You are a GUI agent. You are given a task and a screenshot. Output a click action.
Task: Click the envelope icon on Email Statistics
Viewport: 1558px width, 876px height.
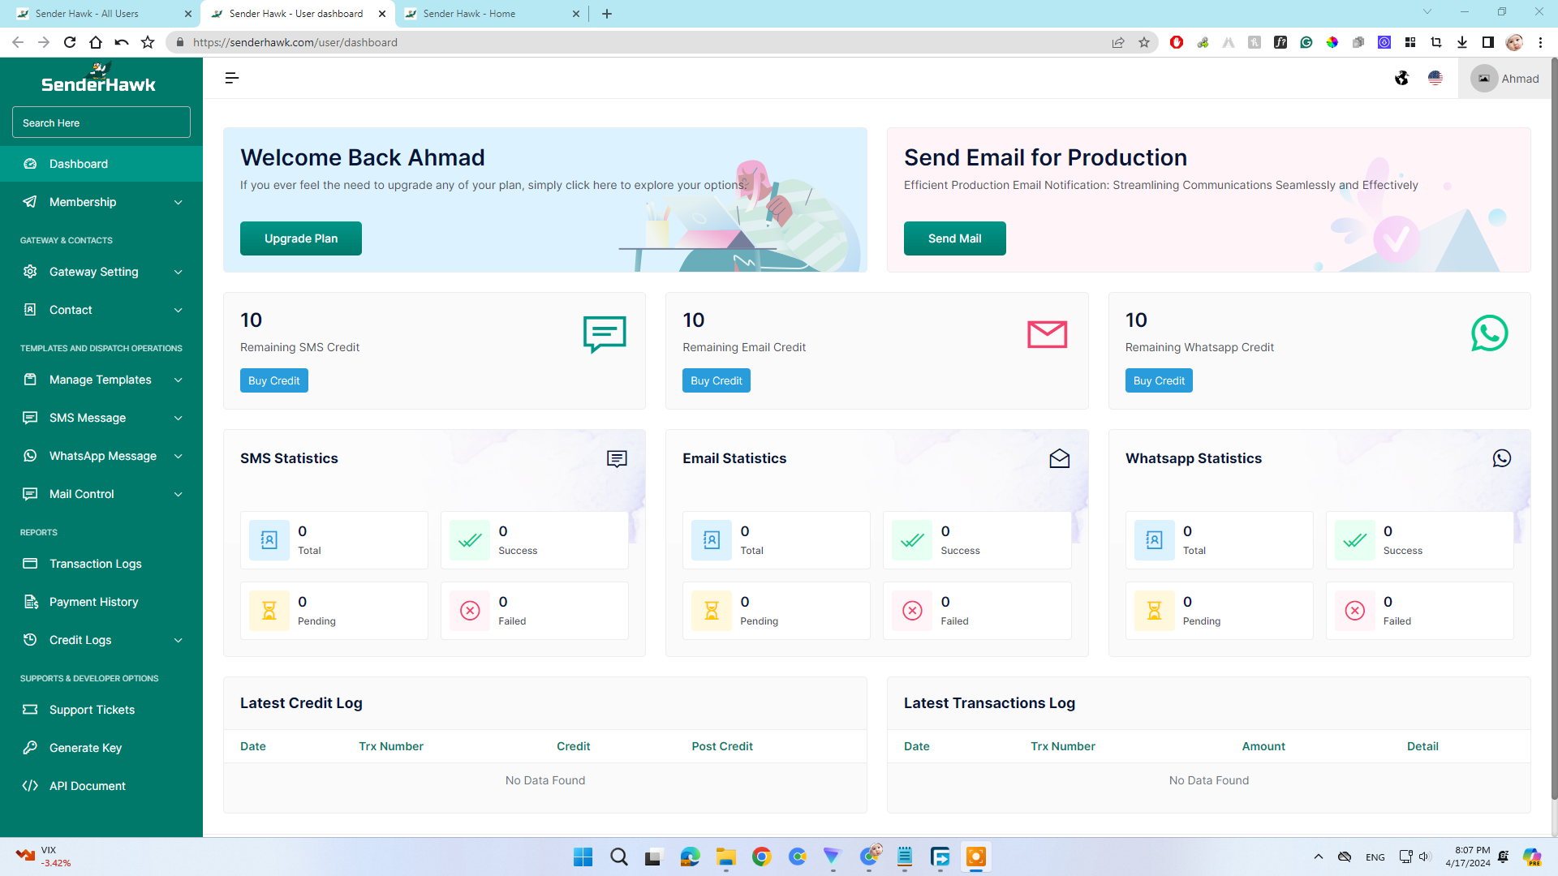(x=1059, y=458)
